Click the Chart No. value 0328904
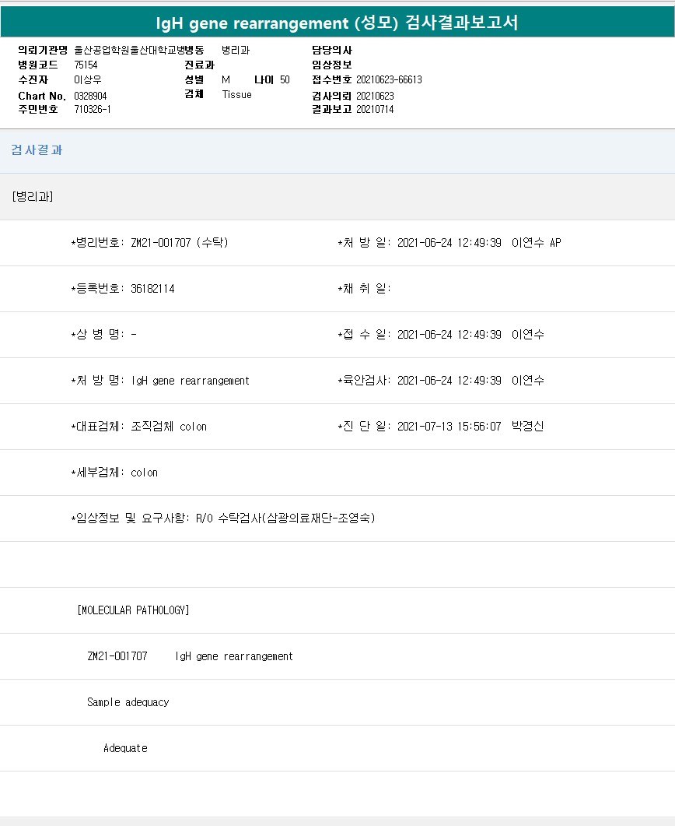675x826 pixels. click(x=90, y=95)
